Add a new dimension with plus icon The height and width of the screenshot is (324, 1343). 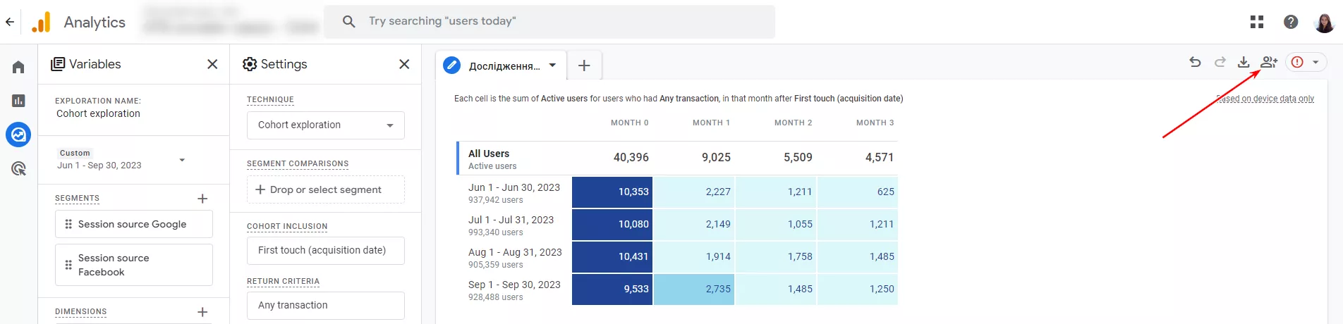click(x=202, y=312)
